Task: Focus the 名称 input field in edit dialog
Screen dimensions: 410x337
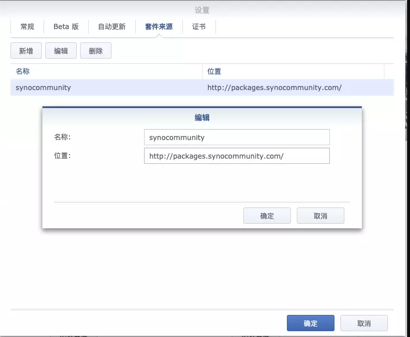Action: click(236, 137)
